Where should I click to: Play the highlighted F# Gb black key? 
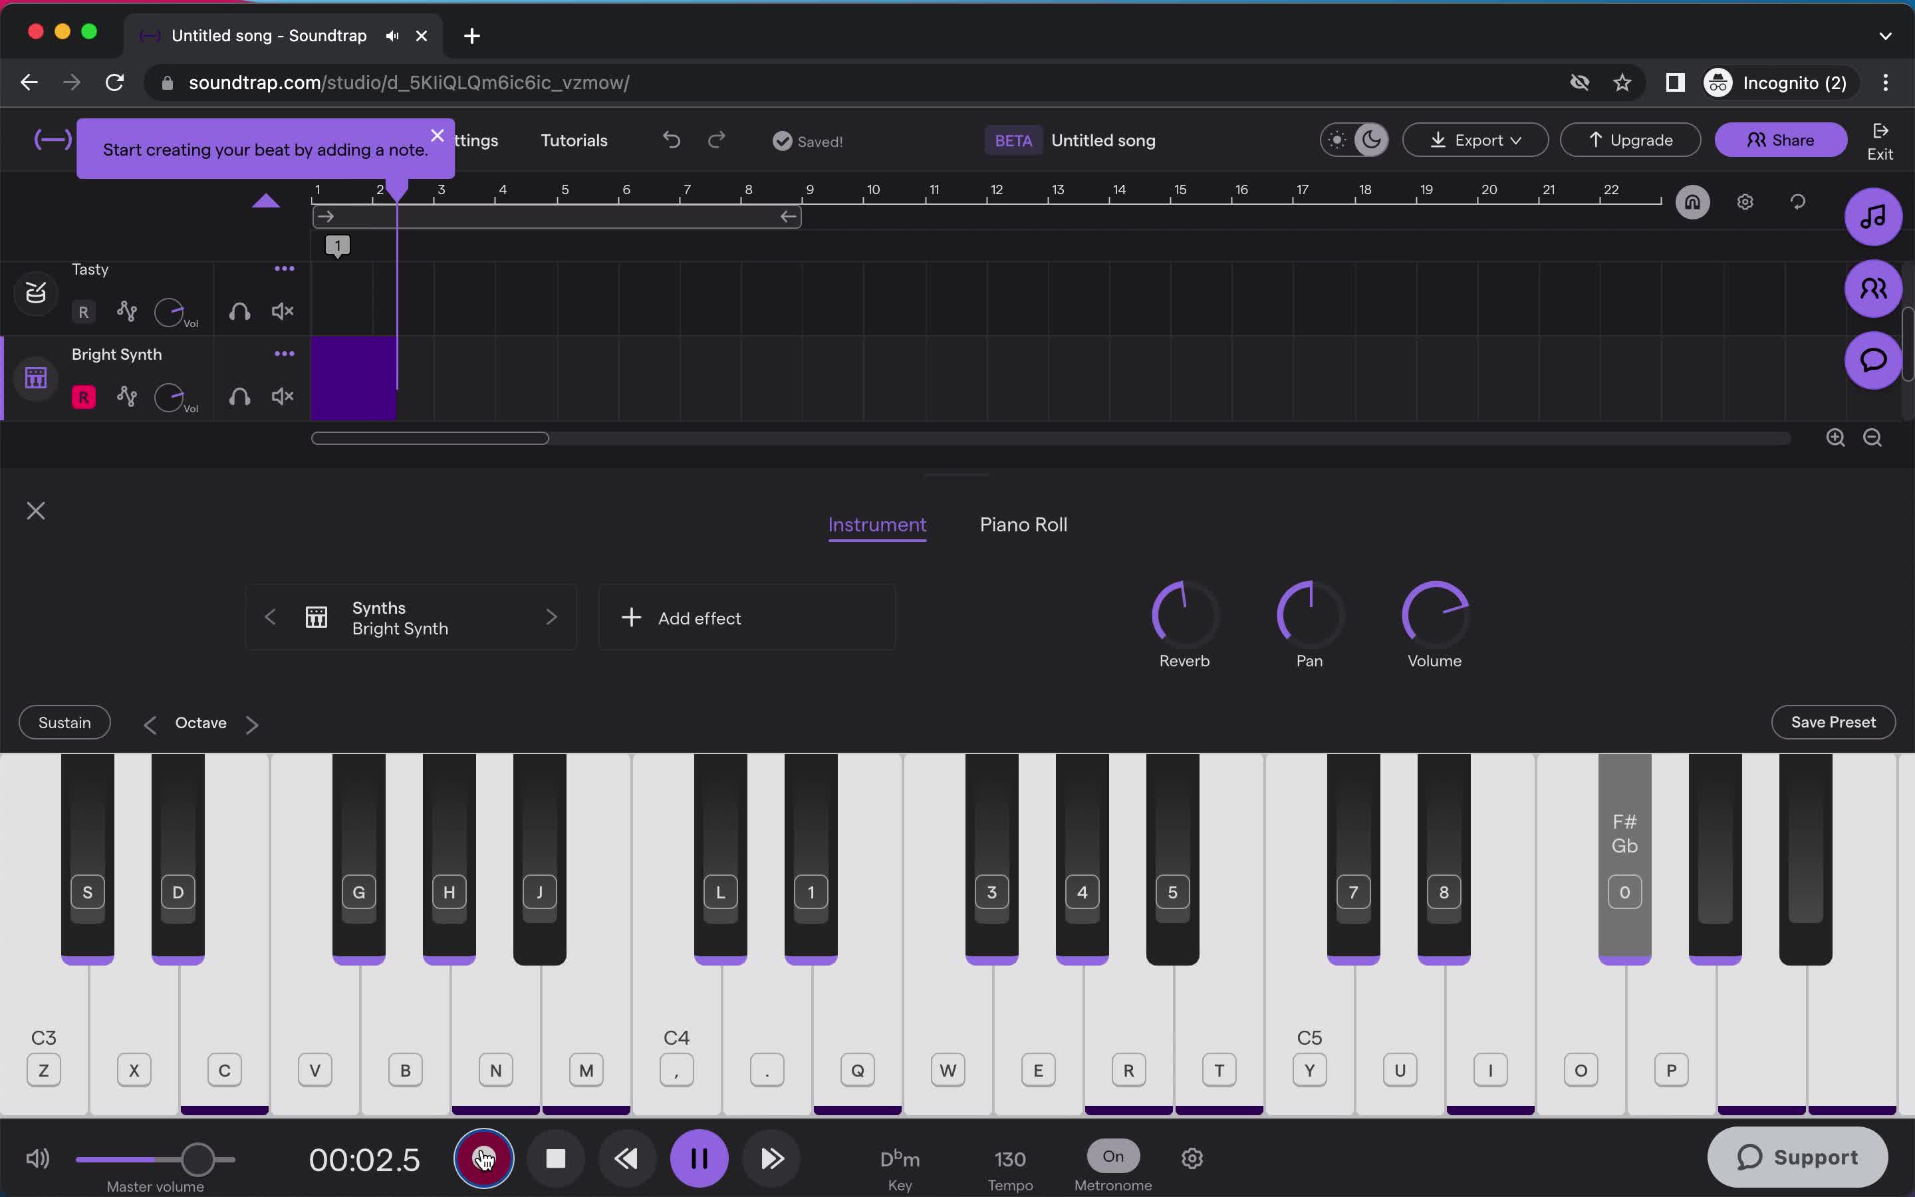click(x=1624, y=859)
